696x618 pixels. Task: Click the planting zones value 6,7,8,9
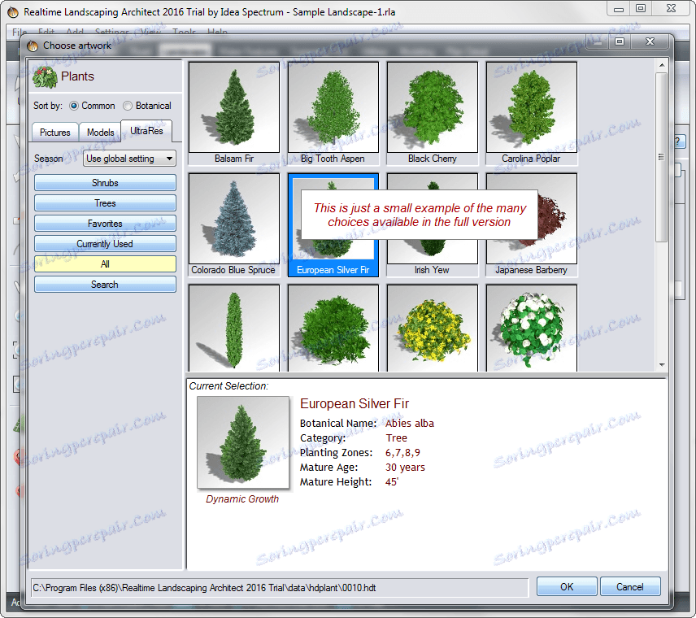[402, 452]
